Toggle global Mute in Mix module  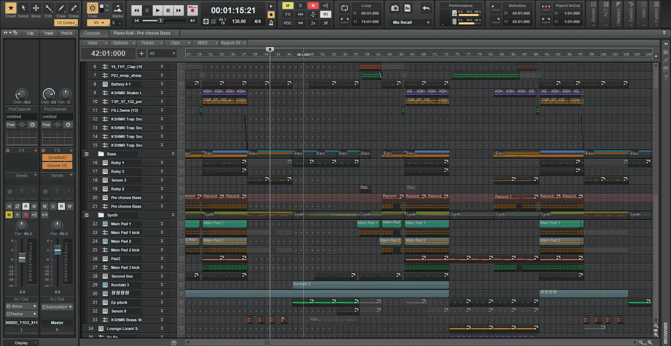click(x=288, y=6)
